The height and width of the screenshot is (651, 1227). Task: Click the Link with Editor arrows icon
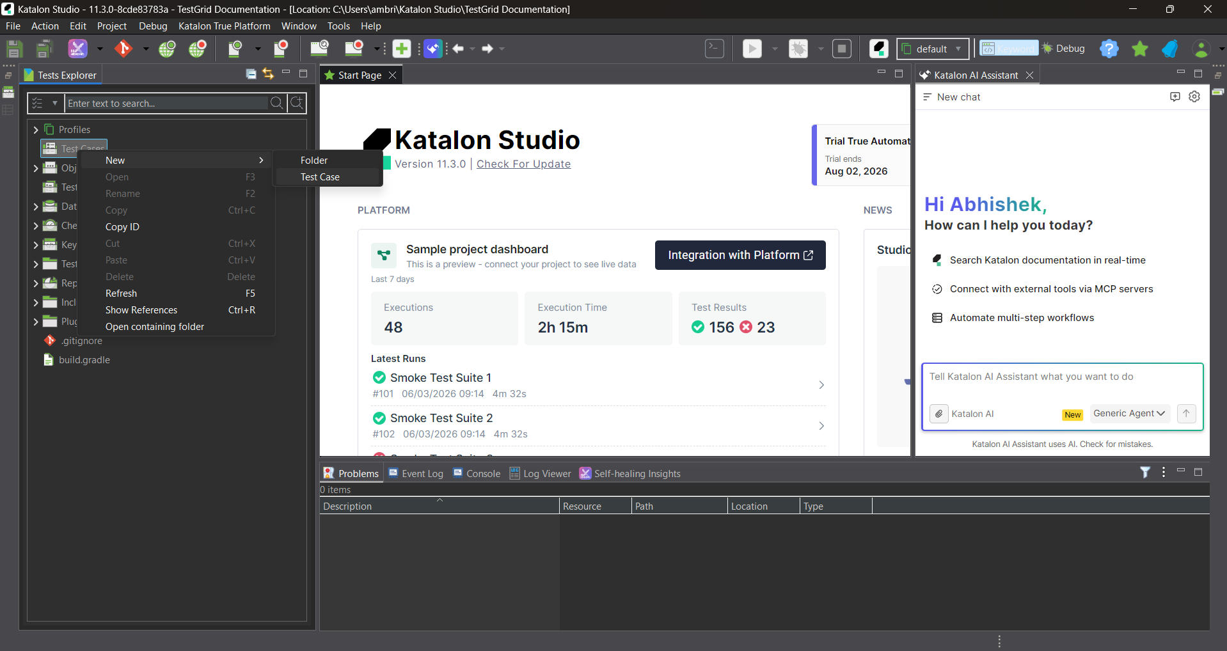[268, 74]
